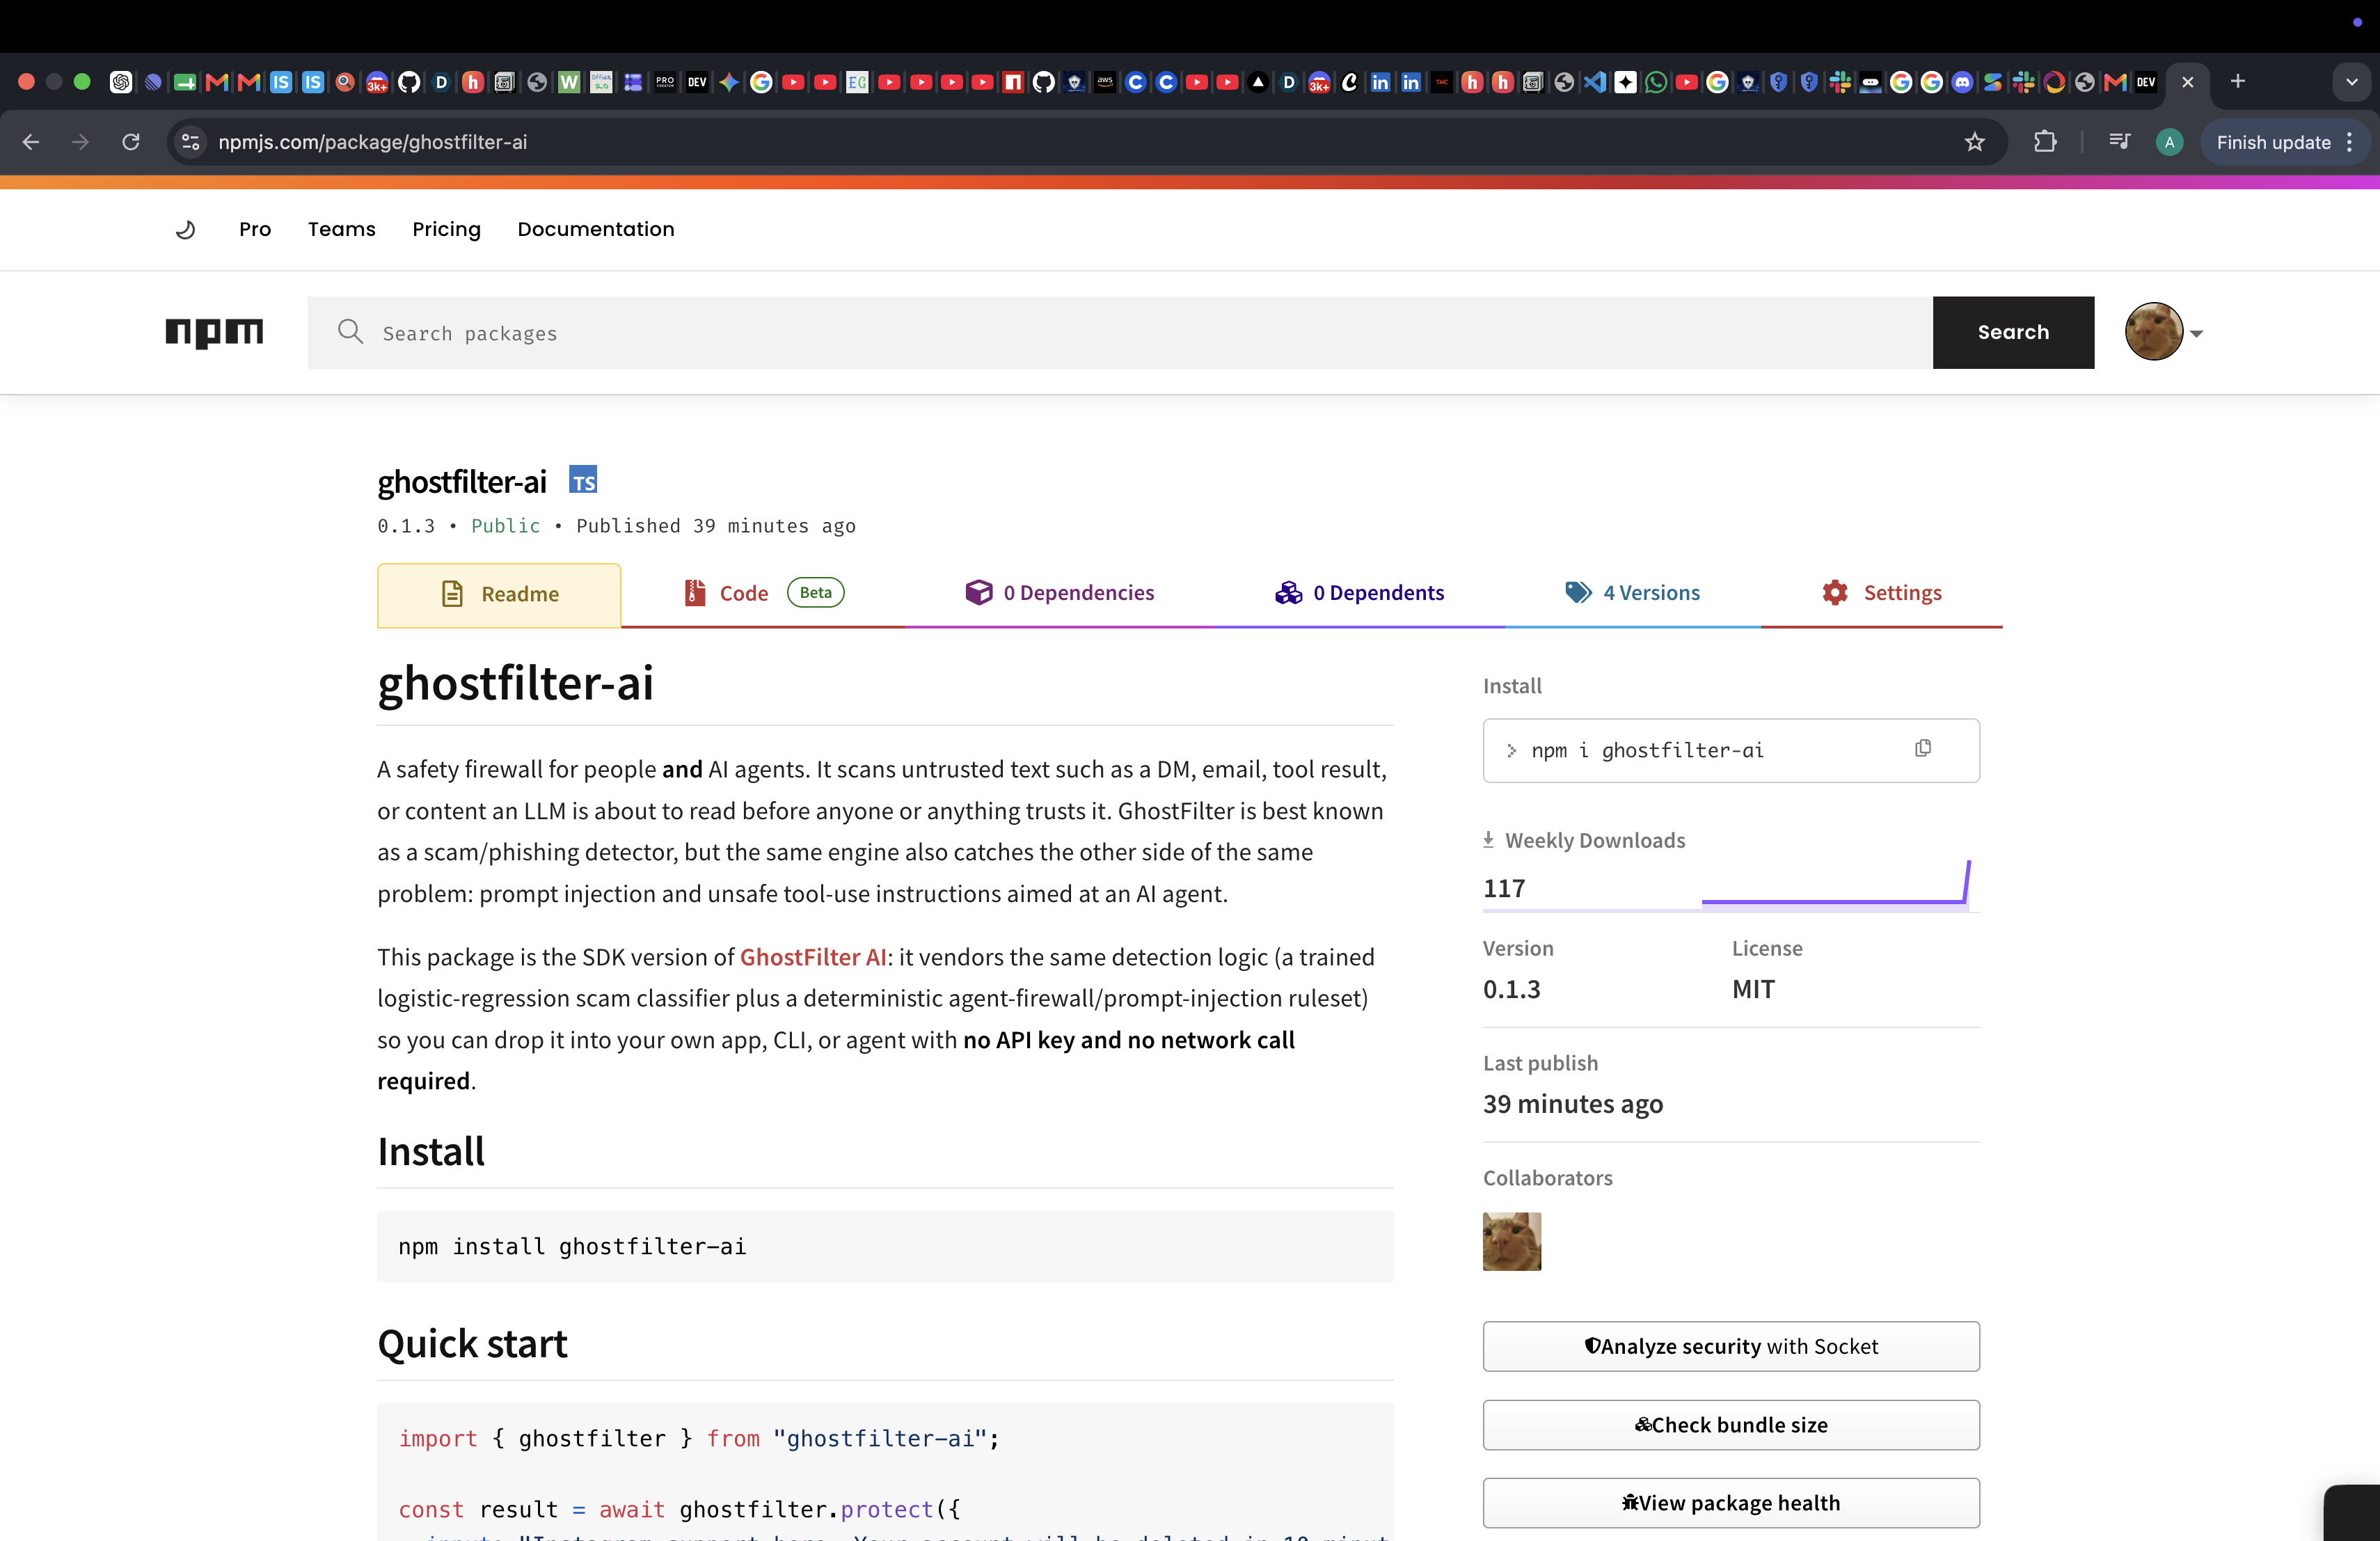Open the 0 Dependents tab
Viewport: 2380px width, 1541px height.
coord(1360,593)
